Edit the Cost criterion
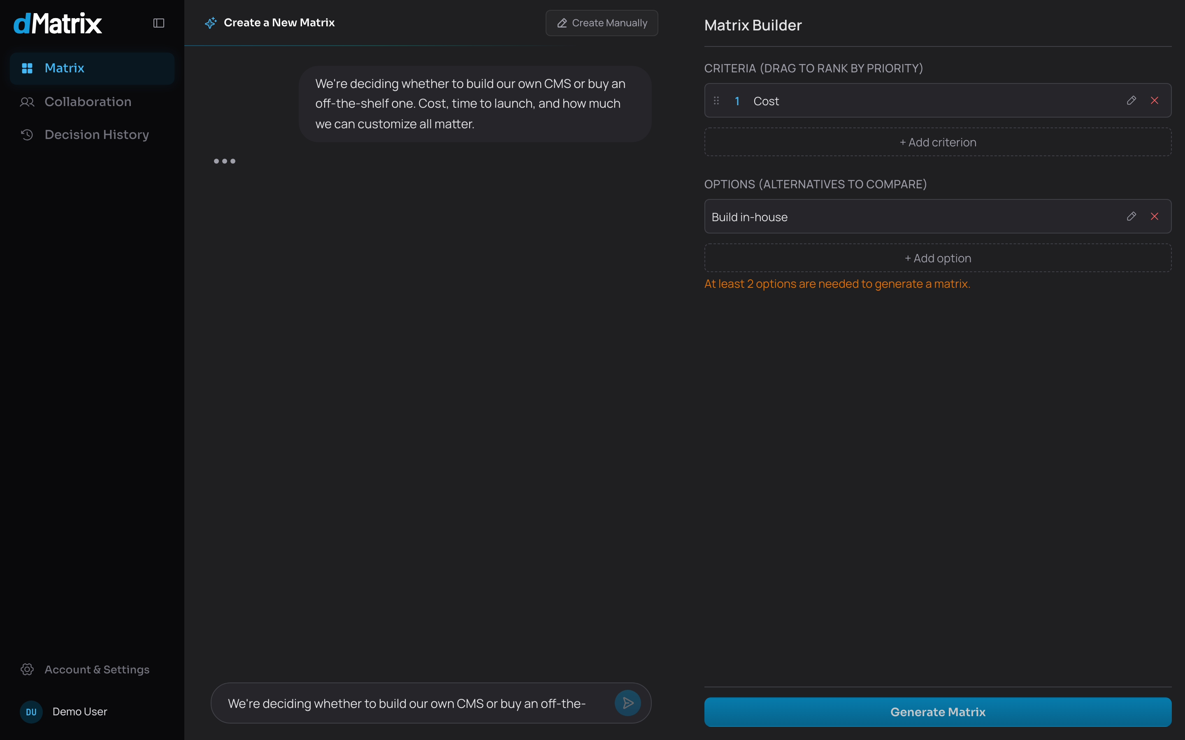 (1131, 100)
